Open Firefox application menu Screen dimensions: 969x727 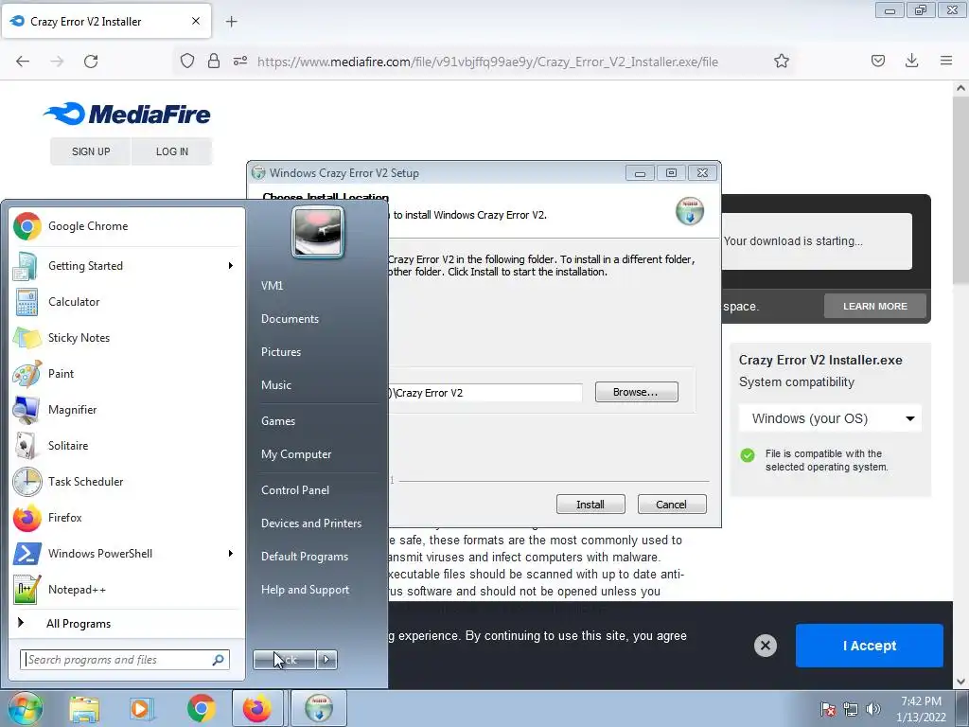pyautogui.click(x=946, y=61)
